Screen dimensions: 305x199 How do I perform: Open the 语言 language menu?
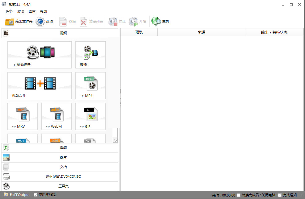pos(32,11)
